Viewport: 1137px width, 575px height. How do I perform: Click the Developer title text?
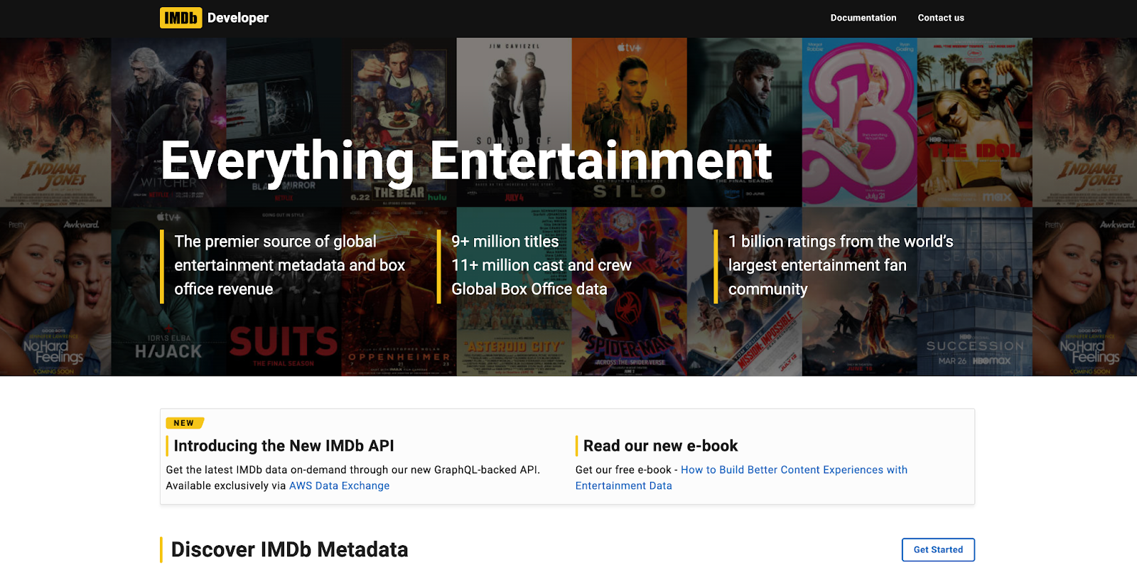[x=238, y=18]
